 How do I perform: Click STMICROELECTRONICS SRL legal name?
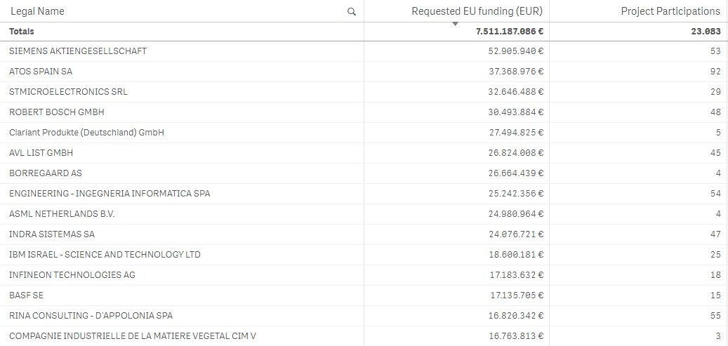click(68, 92)
